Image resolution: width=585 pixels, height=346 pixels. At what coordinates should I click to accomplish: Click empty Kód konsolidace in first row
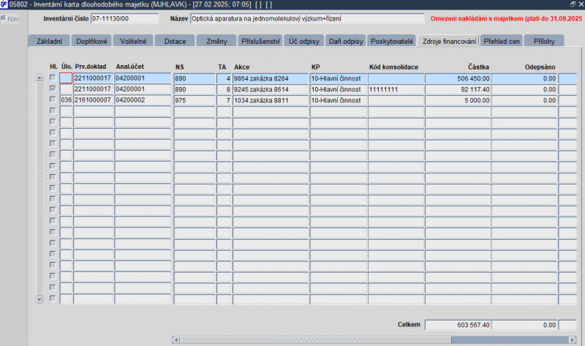click(x=396, y=78)
